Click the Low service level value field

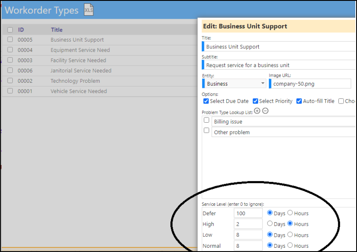[x=248, y=235]
